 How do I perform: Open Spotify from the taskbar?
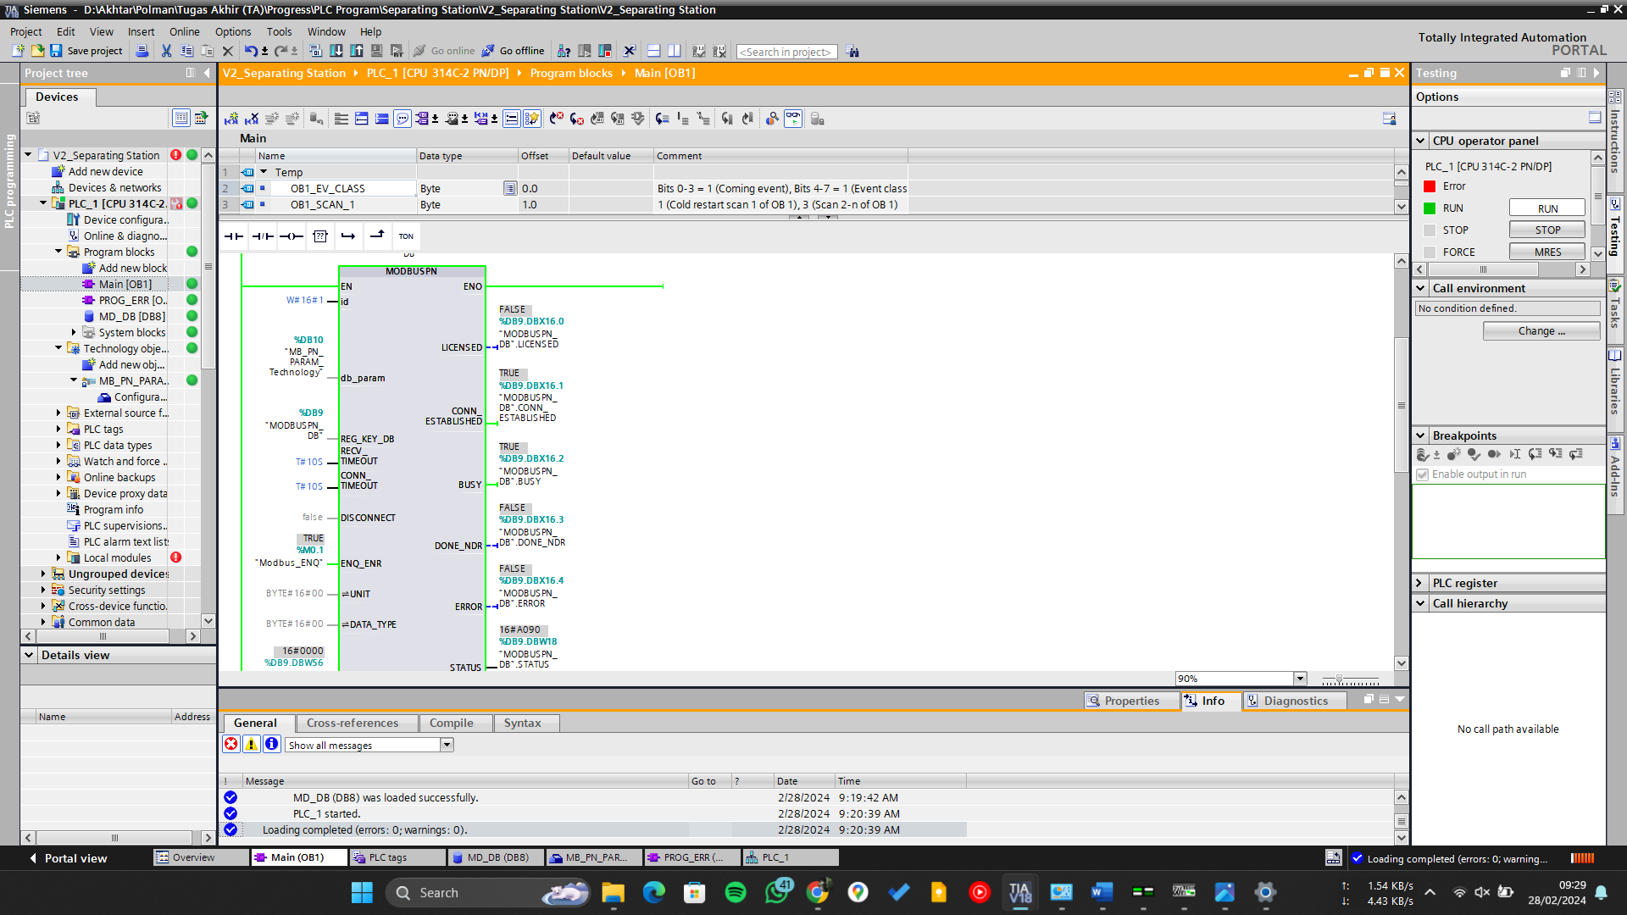(735, 892)
